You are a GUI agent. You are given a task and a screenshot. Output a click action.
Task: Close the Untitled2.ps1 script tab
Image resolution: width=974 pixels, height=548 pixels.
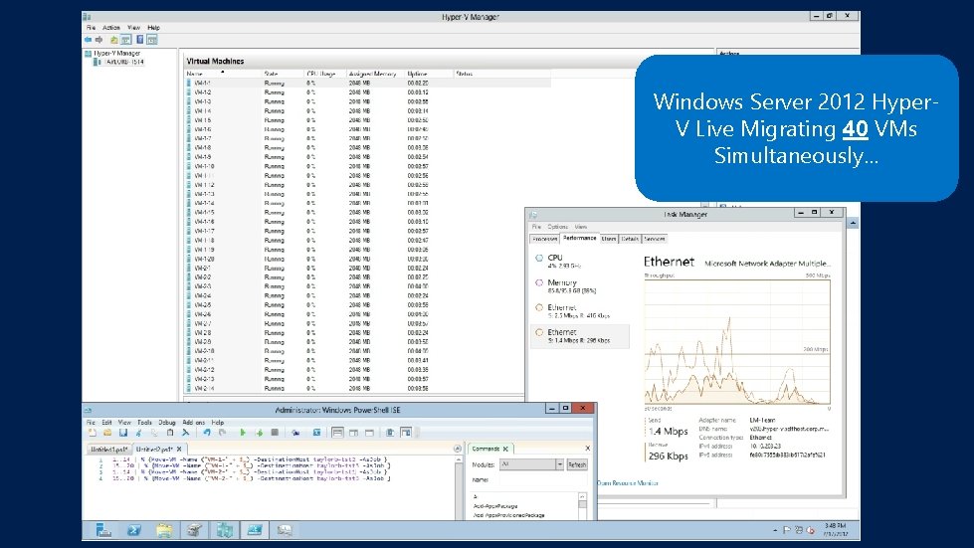tap(179, 450)
